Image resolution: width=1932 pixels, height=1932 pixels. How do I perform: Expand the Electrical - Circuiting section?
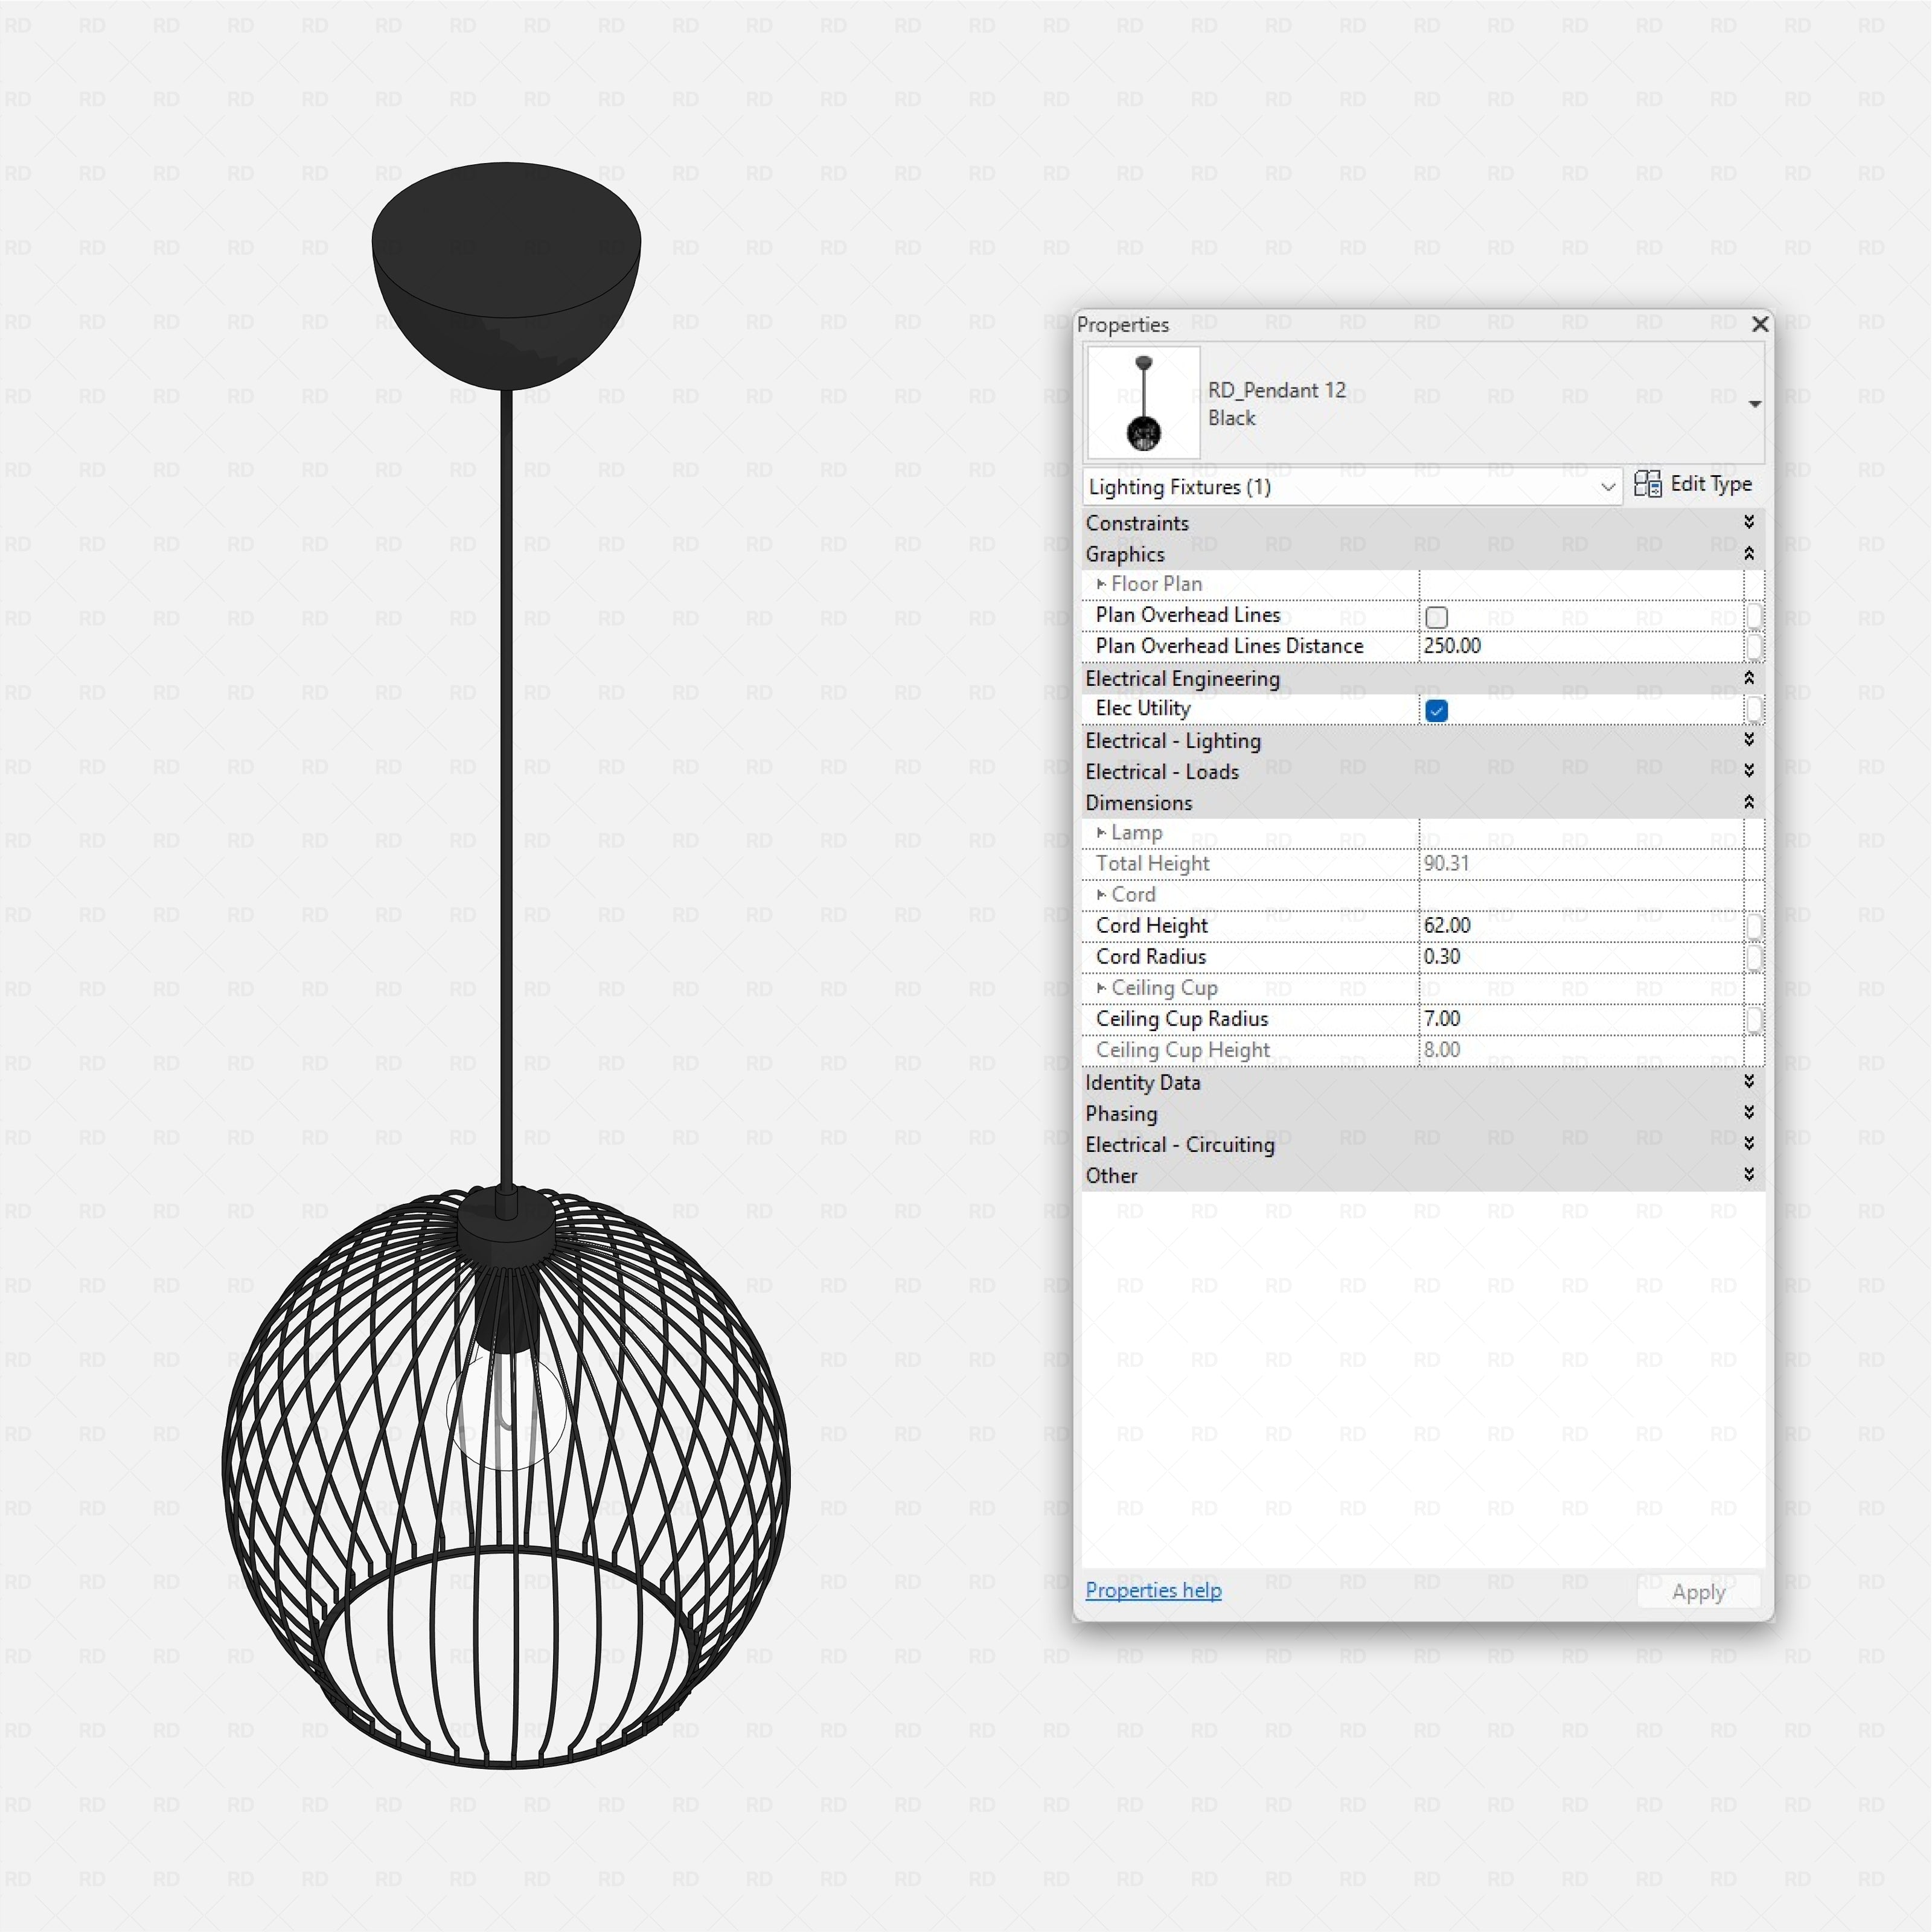[x=1748, y=1143]
